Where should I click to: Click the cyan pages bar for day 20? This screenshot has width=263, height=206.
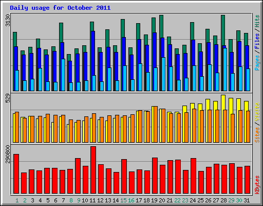(x=163, y=74)
